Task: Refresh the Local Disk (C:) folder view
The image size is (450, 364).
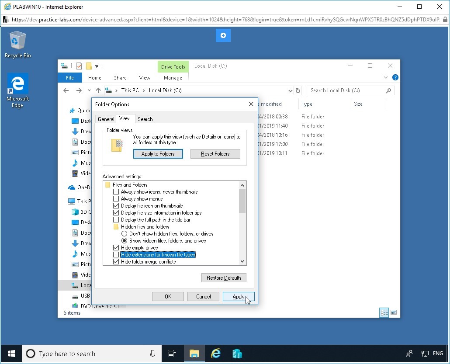Action: 298,90
